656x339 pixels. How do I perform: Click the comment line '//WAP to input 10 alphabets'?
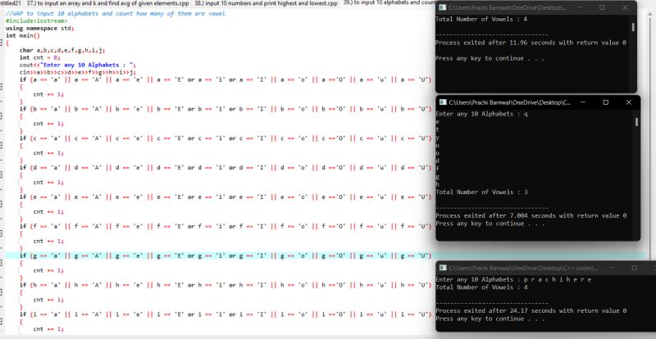pyautogui.click(x=116, y=13)
